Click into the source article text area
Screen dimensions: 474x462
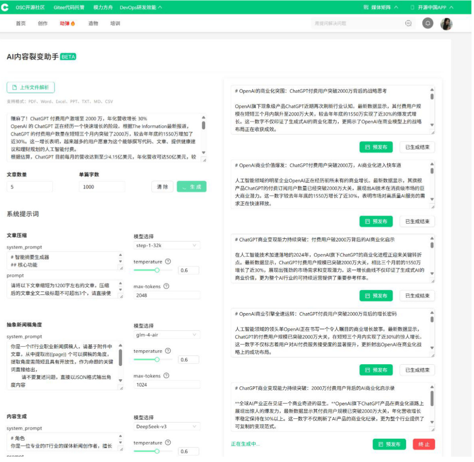pyautogui.click(x=107, y=139)
